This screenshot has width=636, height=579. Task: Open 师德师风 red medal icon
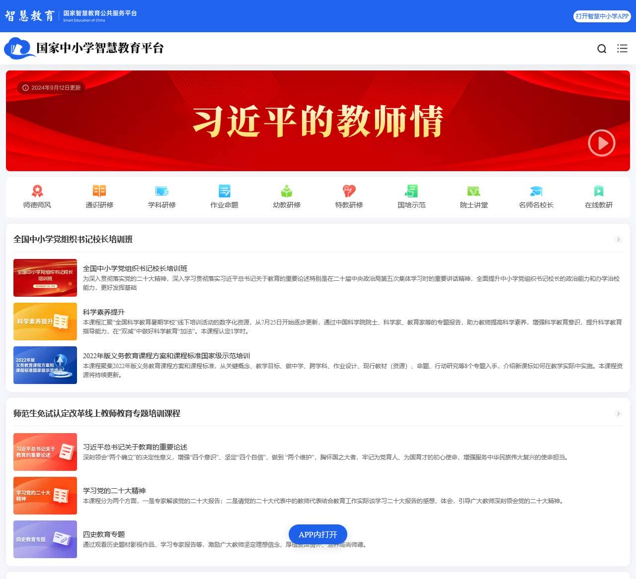[37, 191]
